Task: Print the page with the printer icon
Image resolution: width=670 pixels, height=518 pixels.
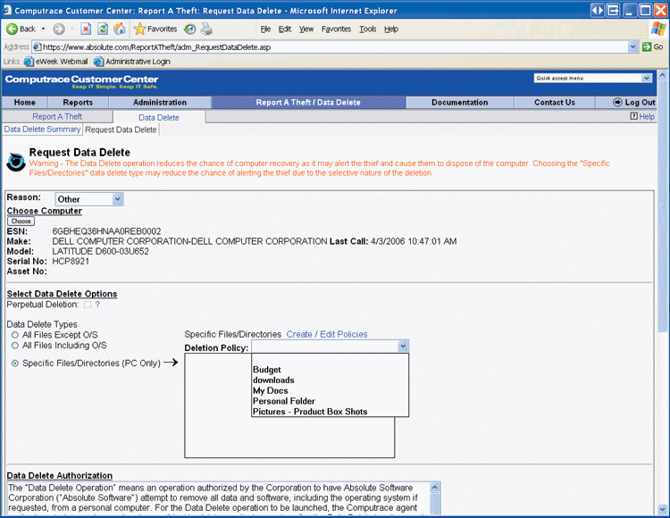Action: click(x=207, y=29)
